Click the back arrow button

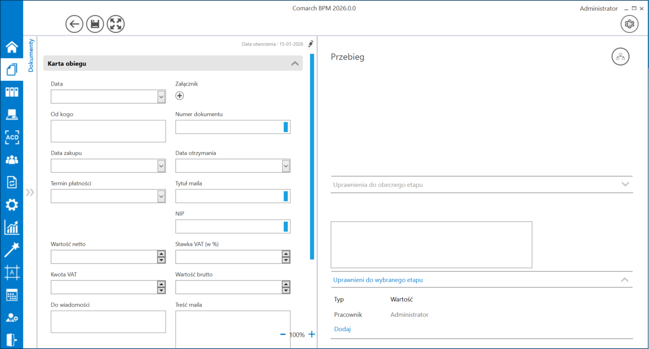coord(74,24)
